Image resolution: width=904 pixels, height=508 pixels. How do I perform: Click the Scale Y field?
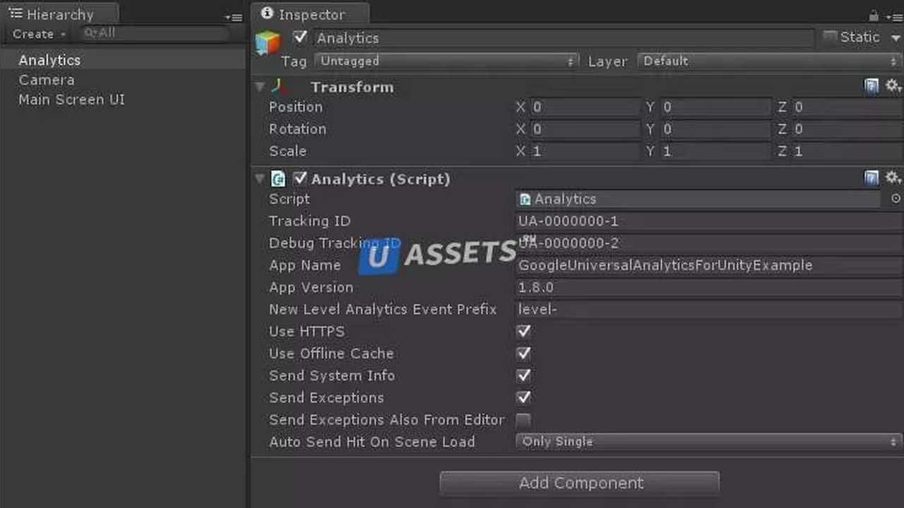(x=715, y=151)
